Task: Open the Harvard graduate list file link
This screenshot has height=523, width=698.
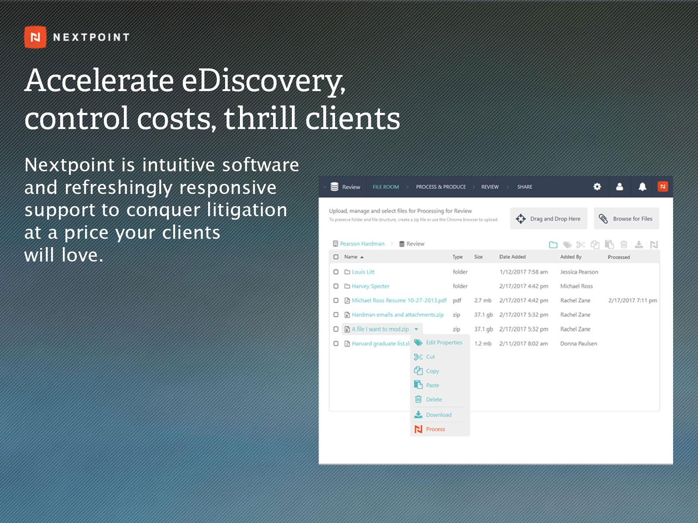Action: (381, 343)
